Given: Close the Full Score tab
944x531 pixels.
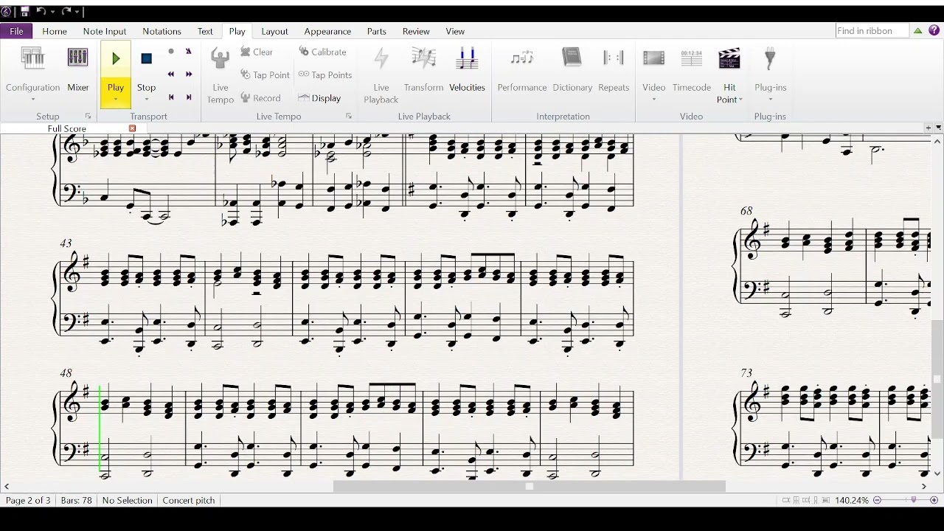Looking at the screenshot, I should (x=133, y=128).
